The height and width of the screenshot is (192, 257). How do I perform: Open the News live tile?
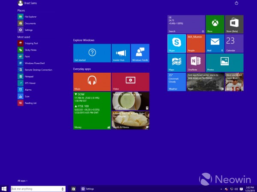tap(205, 82)
